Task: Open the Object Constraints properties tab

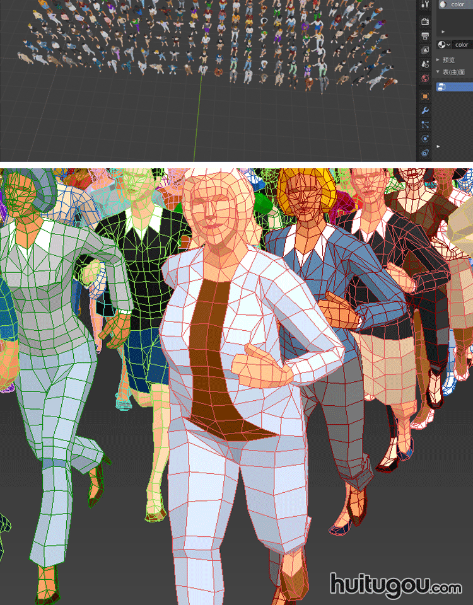Action: point(425,153)
